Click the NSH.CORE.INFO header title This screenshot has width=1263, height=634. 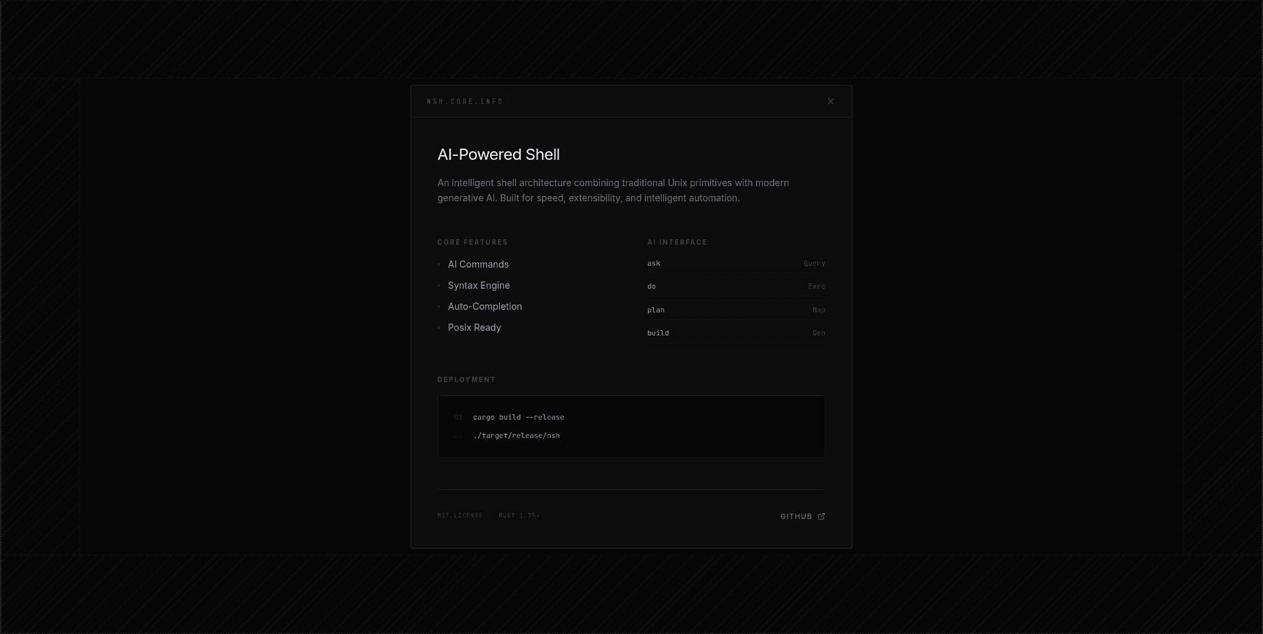coord(465,101)
